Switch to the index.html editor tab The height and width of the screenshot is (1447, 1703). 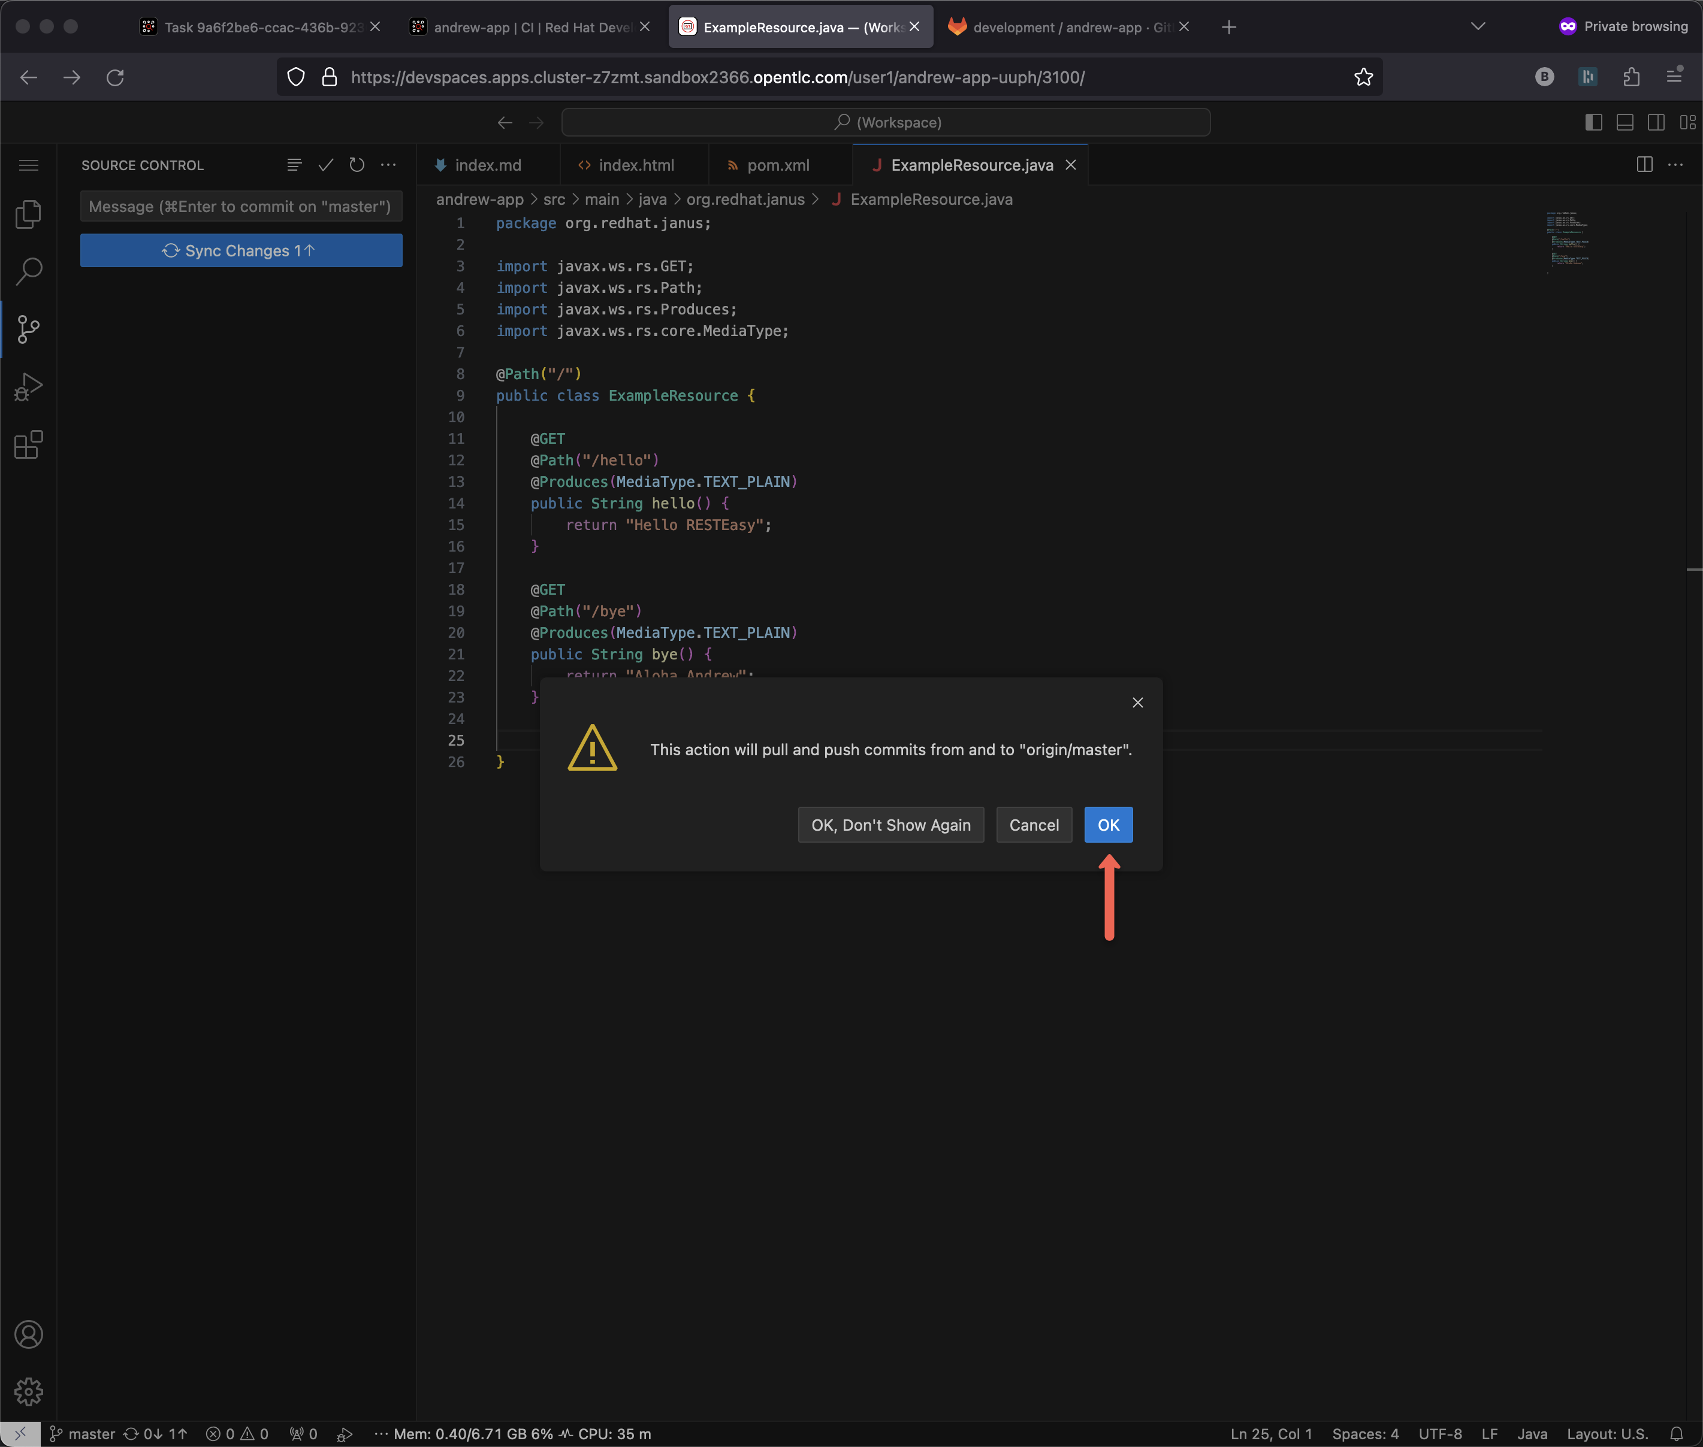(635, 165)
